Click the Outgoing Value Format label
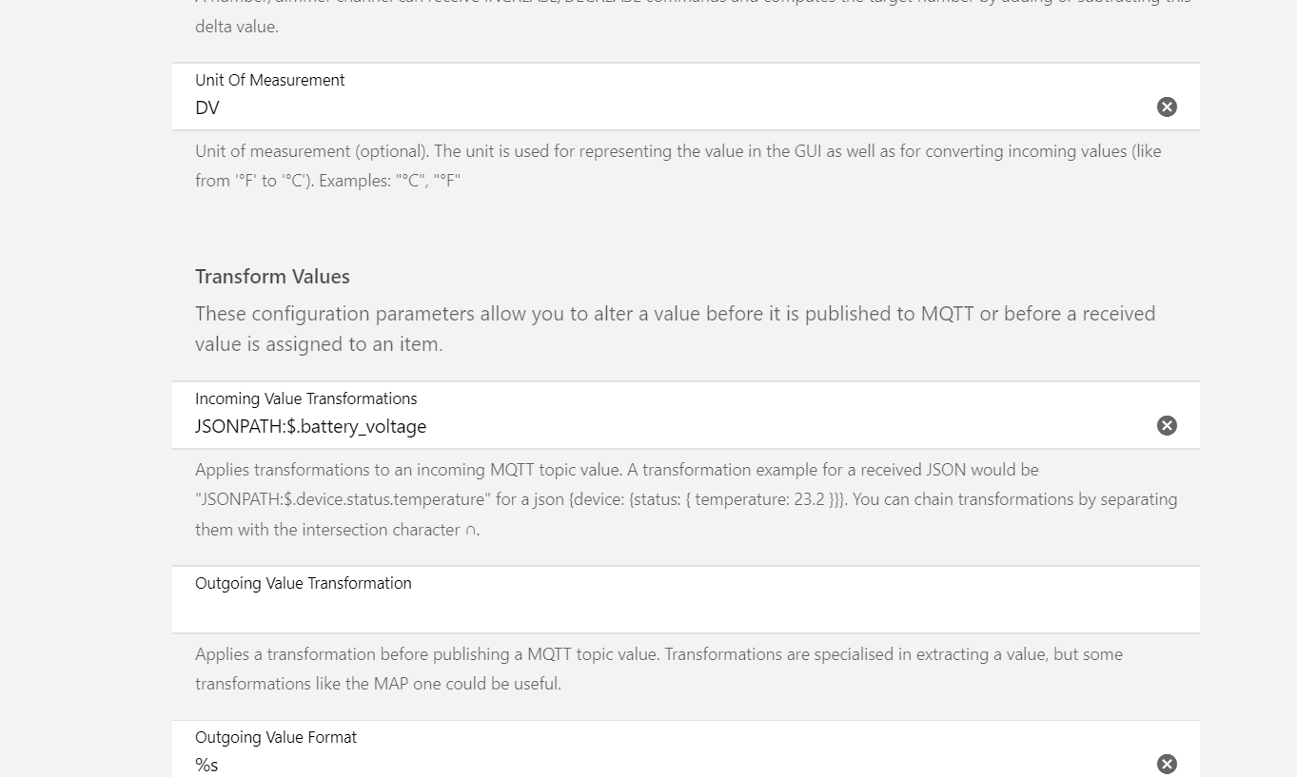This screenshot has height=777, width=1297. coord(275,737)
